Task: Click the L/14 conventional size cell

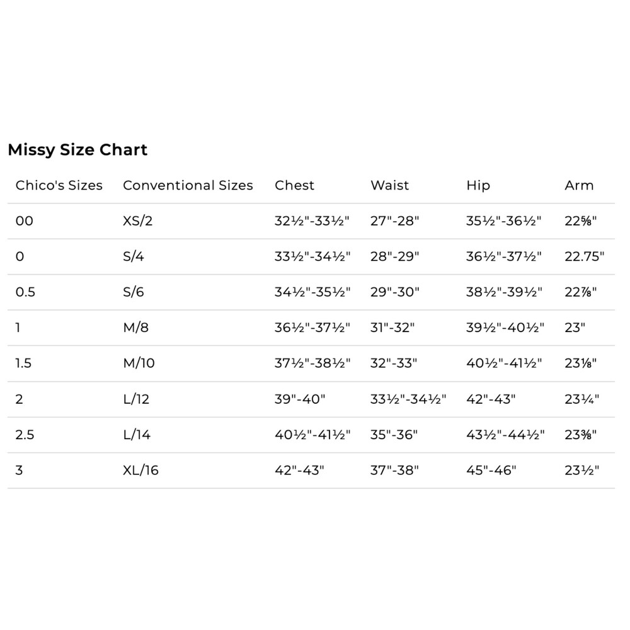Action: tap(137, 435)
